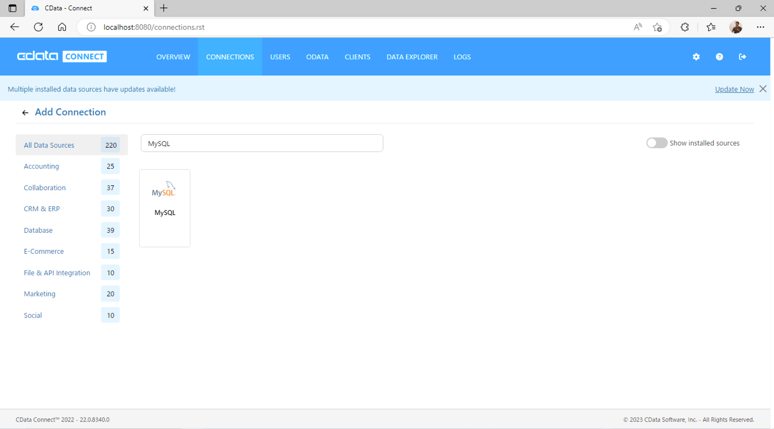This screenshot has height=429, width=774.
Task: Filter by Marketing category
Action: (71, 294)
